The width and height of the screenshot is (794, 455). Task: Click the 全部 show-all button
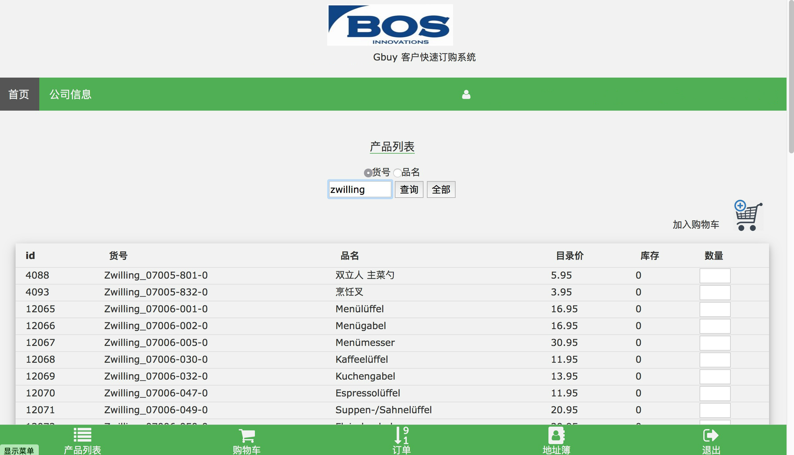(x=441, y=189)
